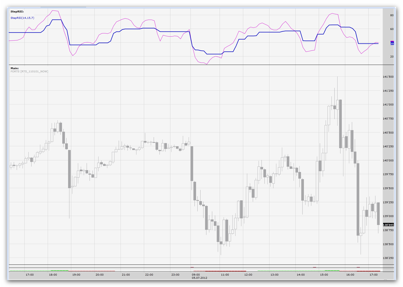Select the 09:00 time axis label

coord(196,275)
